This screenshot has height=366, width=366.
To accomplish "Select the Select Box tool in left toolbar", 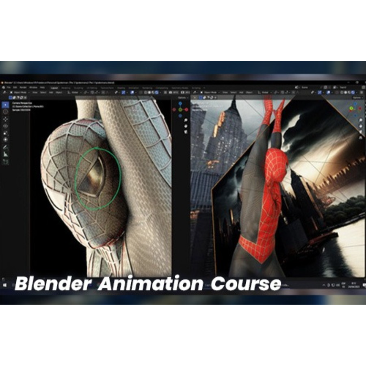I will coord(5,105).
